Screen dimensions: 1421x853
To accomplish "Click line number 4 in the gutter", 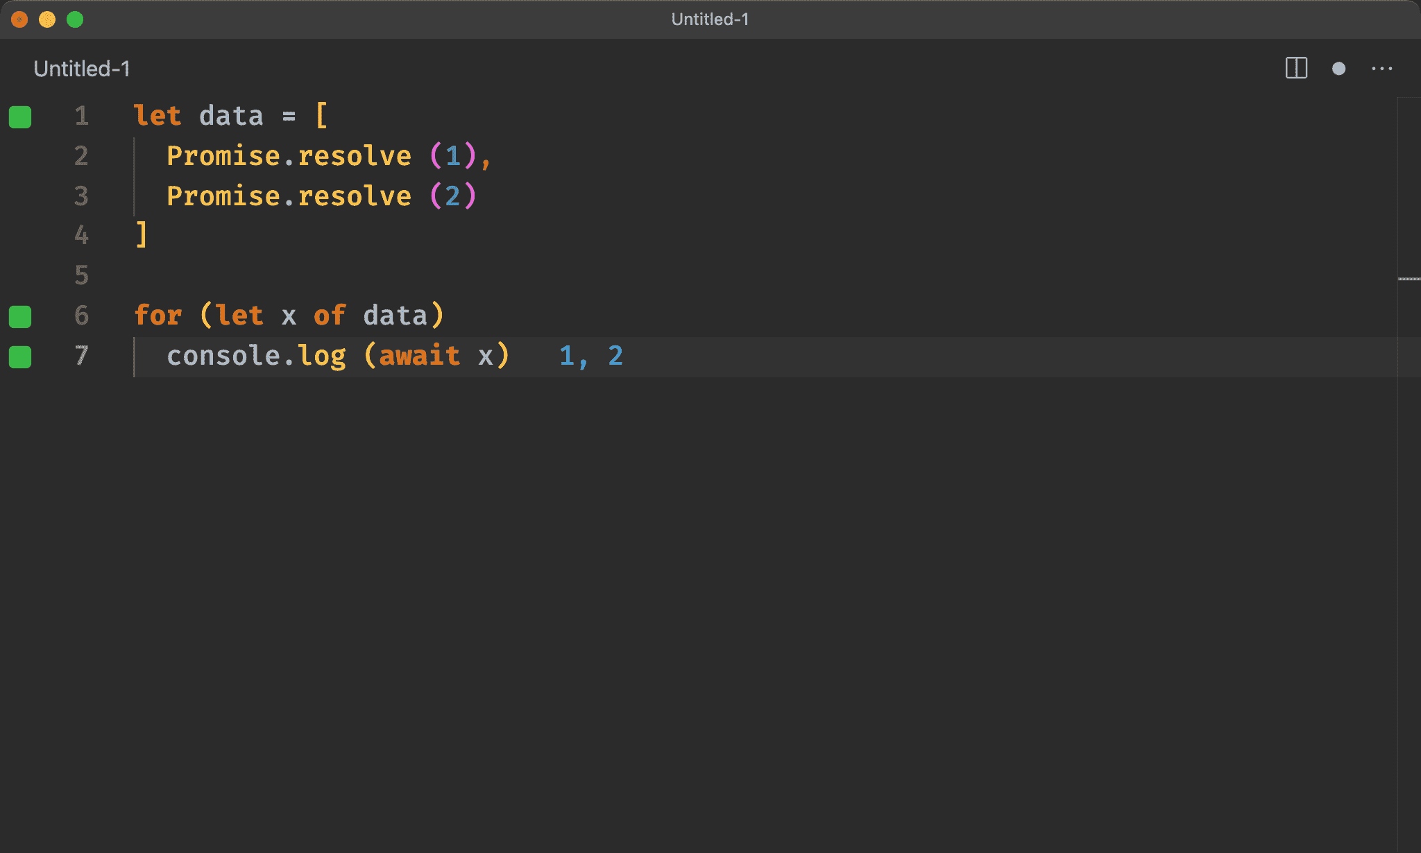I will tap(81, 236).
